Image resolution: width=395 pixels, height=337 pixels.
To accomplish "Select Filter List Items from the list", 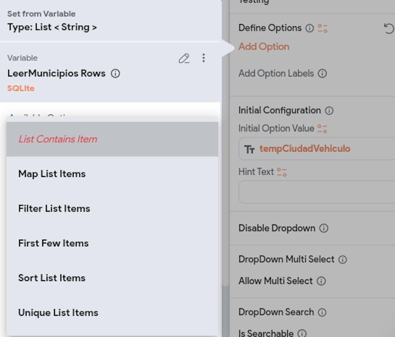I will click(54, 209).
